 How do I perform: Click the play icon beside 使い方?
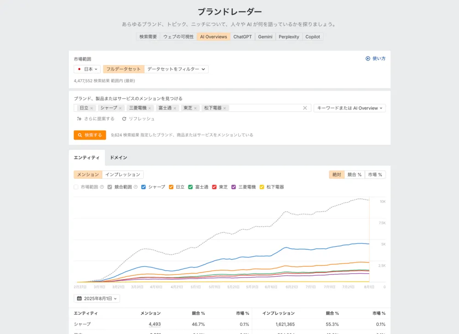click(368, 59)
